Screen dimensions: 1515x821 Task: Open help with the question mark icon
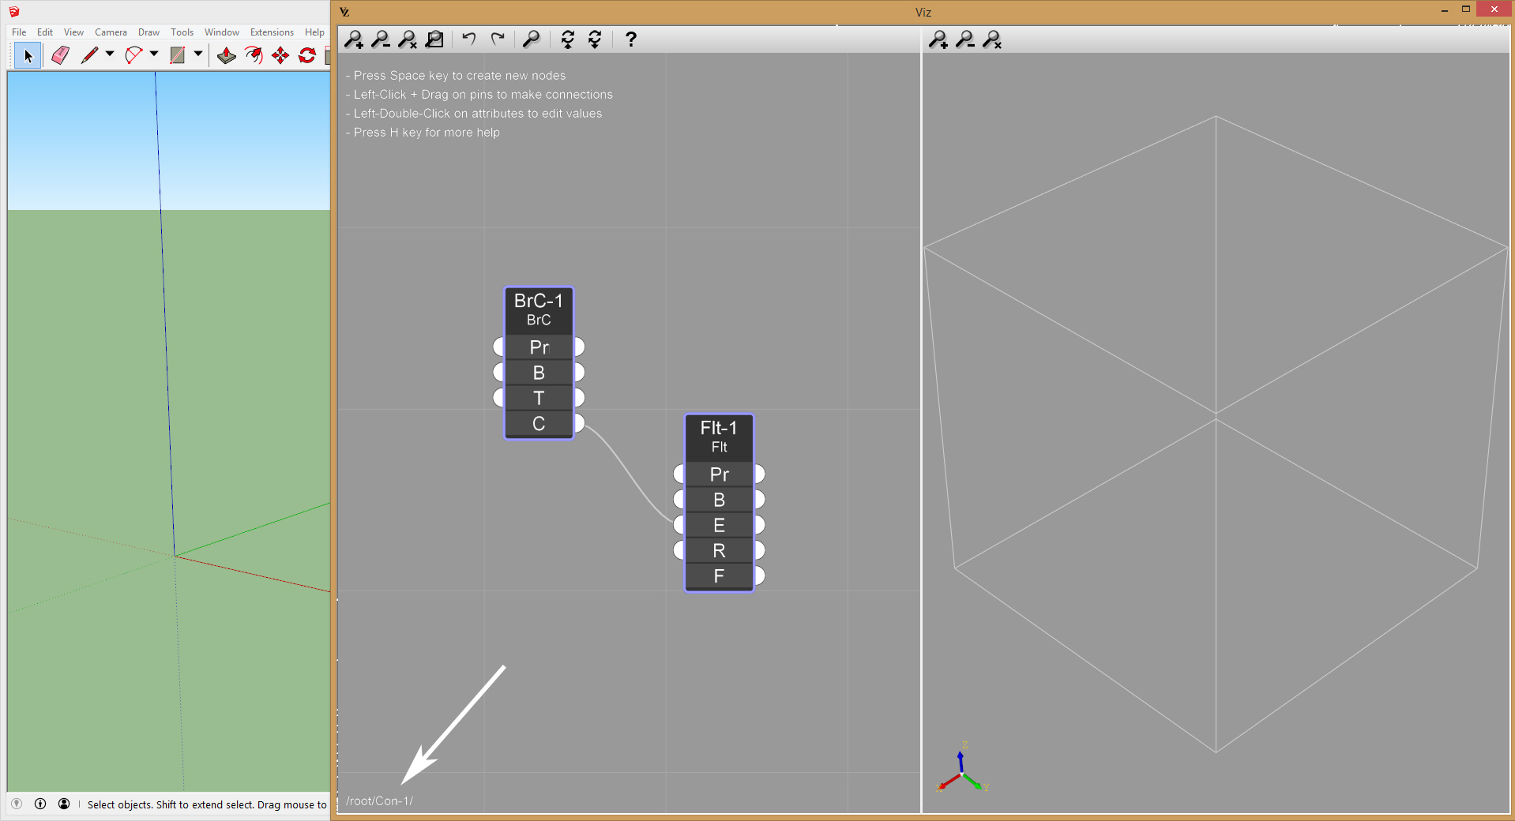(x=630, y=39)
